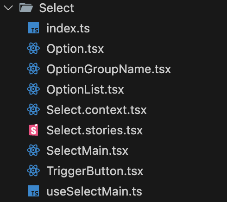Open the index.ts file

[x=68, y=28]
